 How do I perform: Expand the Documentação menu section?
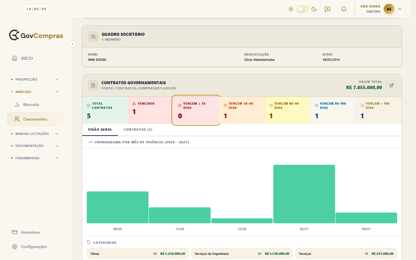(35, 146)
